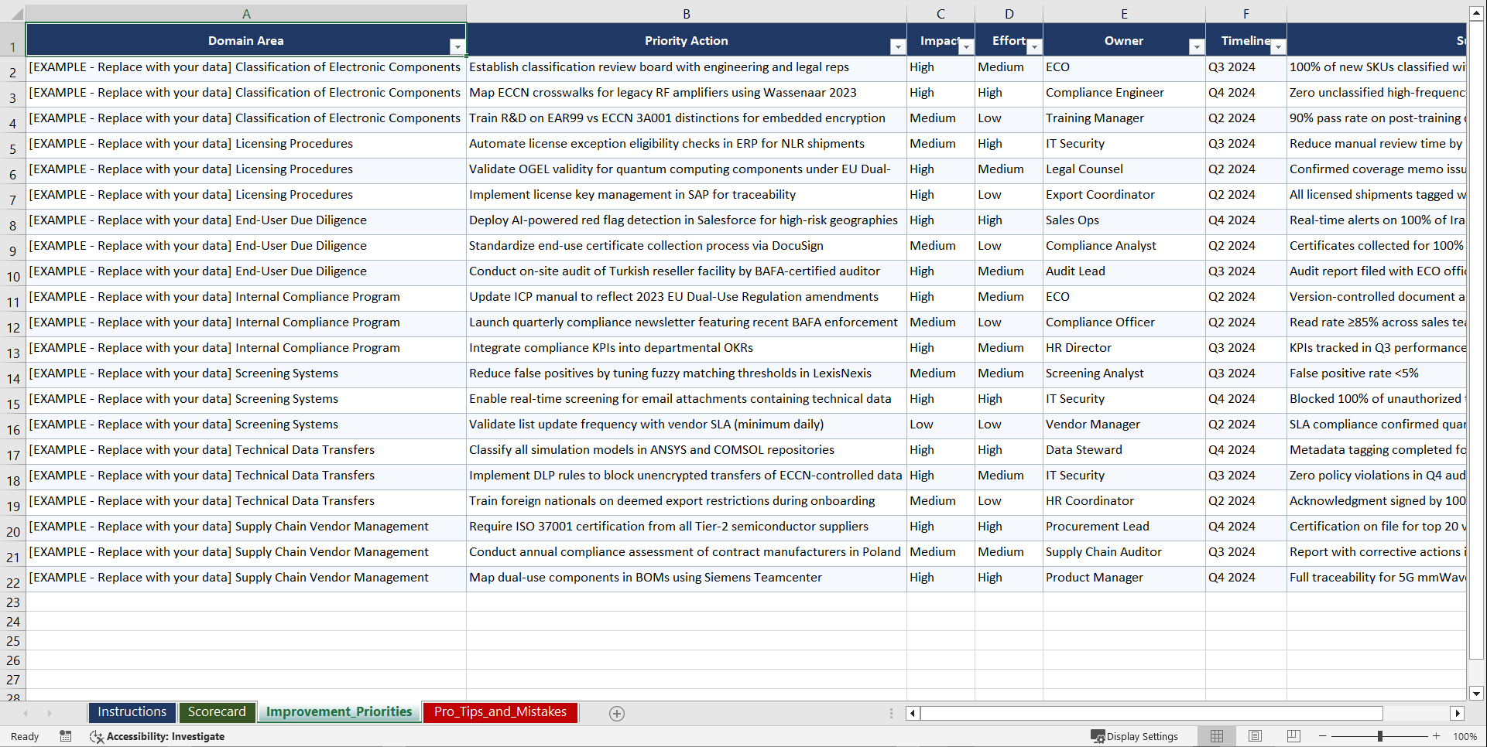Zoom out using the minus icon

click(1322, 736)
